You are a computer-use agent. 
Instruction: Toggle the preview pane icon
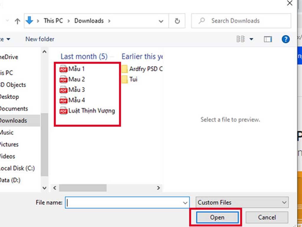267,39
